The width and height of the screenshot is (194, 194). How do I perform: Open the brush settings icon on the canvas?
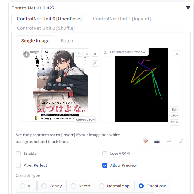95,63
